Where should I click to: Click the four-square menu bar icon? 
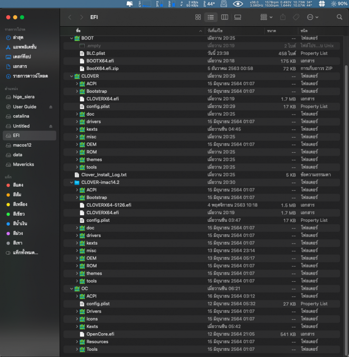(x=322, y=4)
